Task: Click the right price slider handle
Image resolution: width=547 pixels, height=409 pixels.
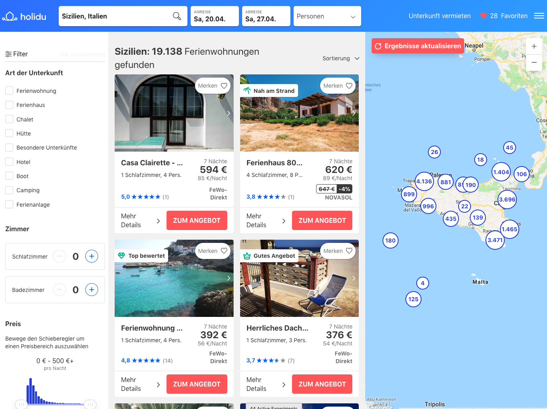Action: [90, 404]
